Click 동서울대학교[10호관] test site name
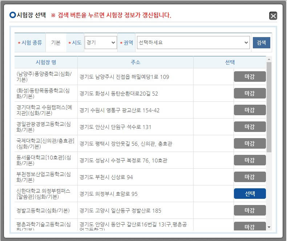The height and width of the screenshot is (241, 287). pyautogui.click(x=44, y=160)
